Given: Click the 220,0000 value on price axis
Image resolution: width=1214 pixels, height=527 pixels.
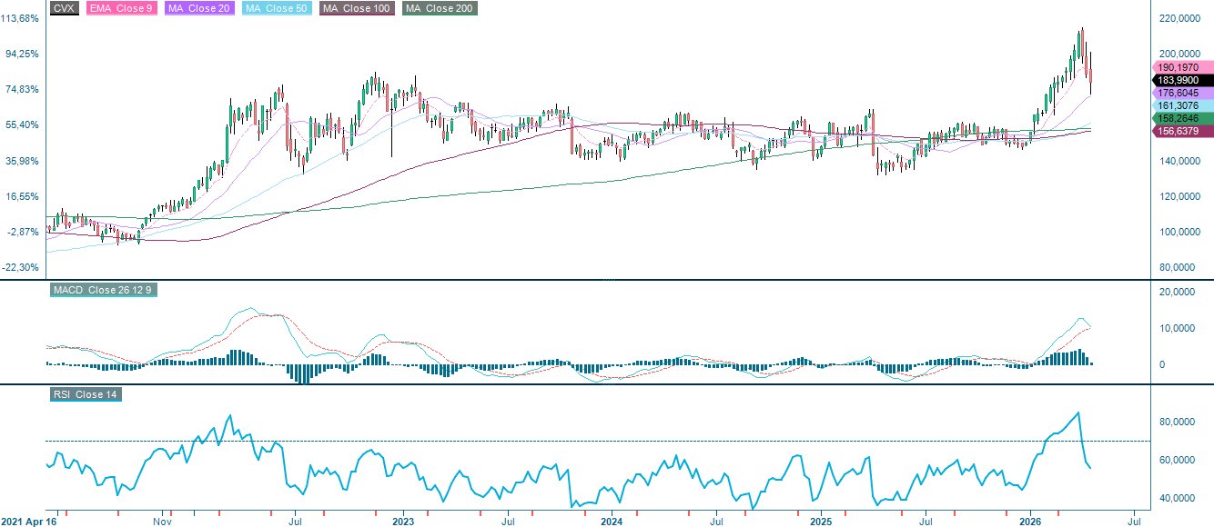Looking at the screenshot, I should click(x=1180, y=17).
